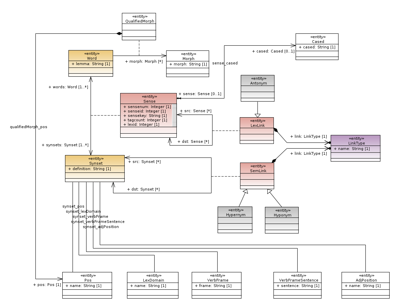Select the synset_lexDomain association label

[83, 211]
